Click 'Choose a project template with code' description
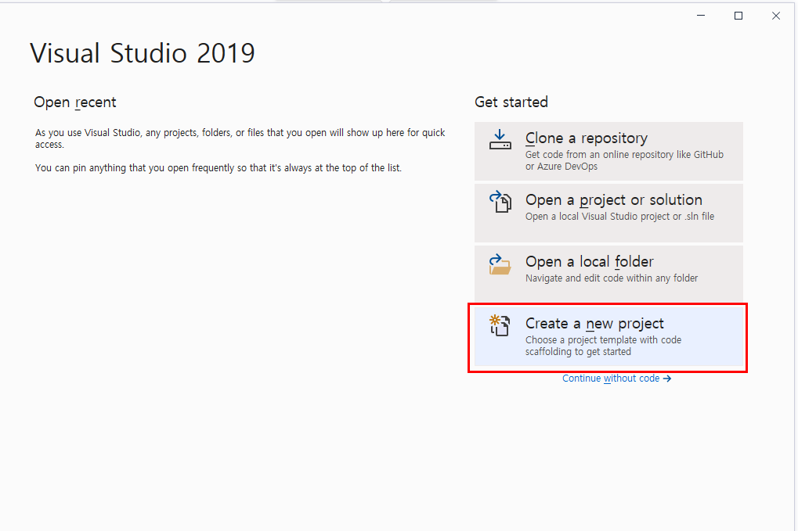798x531 pixels. click(603, 346)
